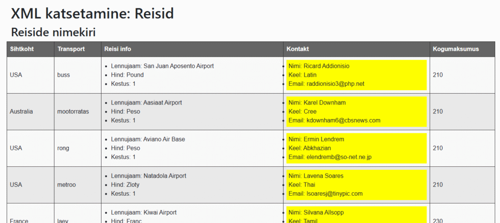Viewport: 500px width, 223px height.
Task: Click the "Kogumaksumus" column header
Action: [456, 49]
